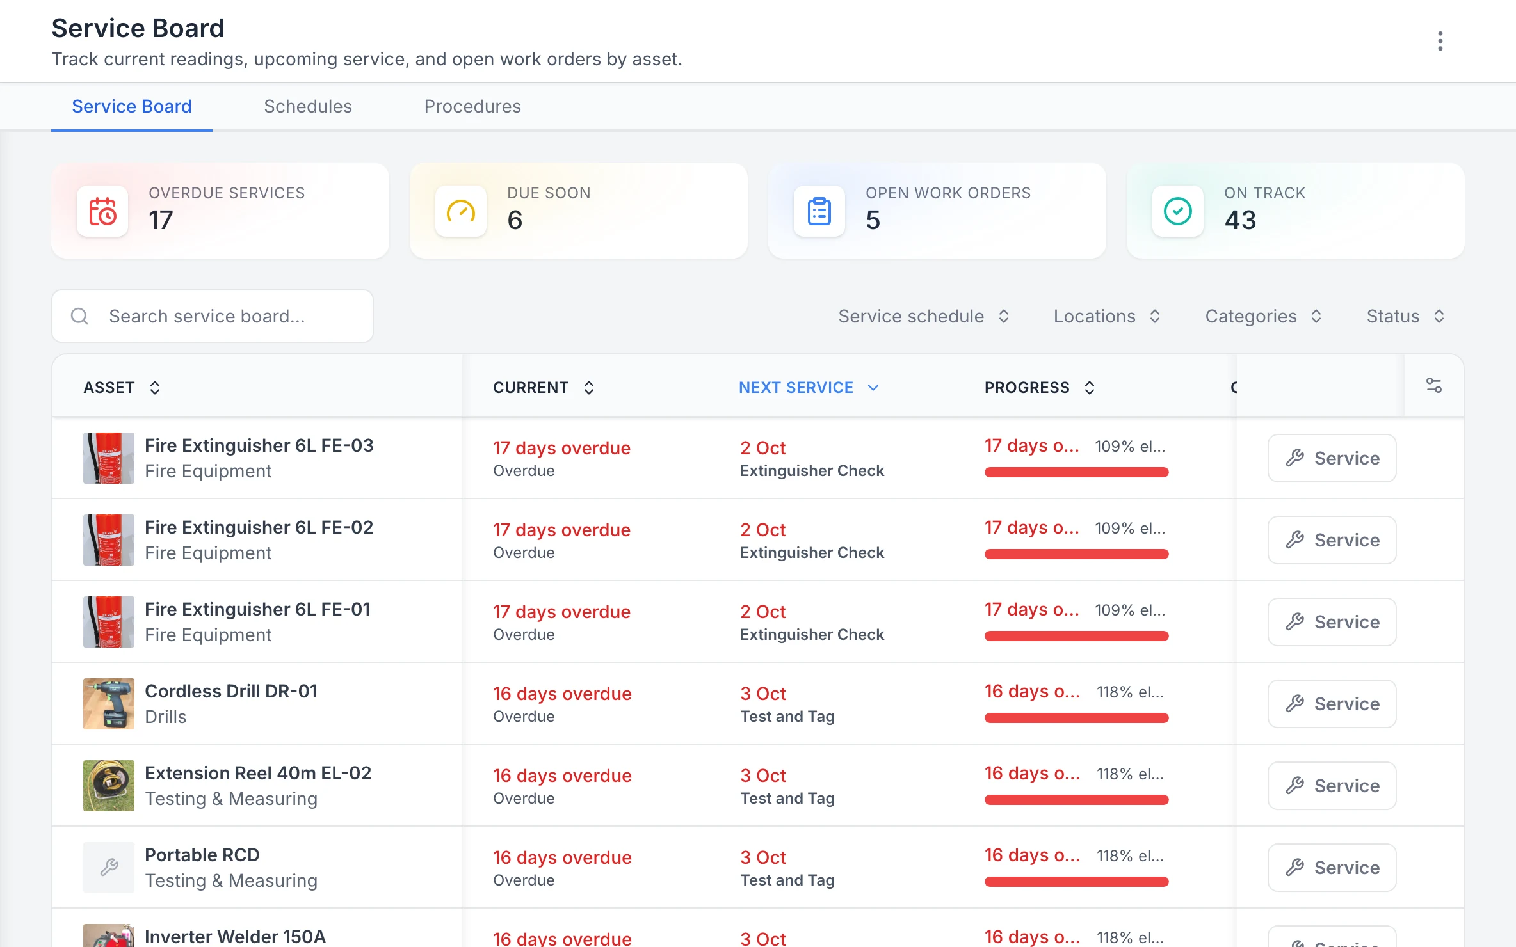Switch to the Schedules tab
Viewport: 1516px width, 947px height.
tap(308, 106)
